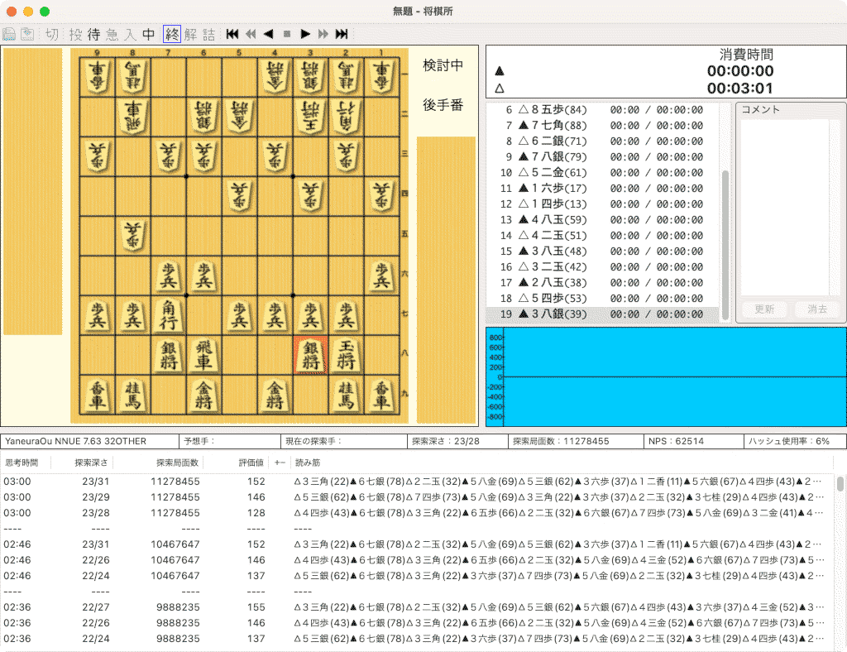Click the 中 (interrupt) toolbar icon
Screen dimensions: 847x652
click(x=149, y=34)
